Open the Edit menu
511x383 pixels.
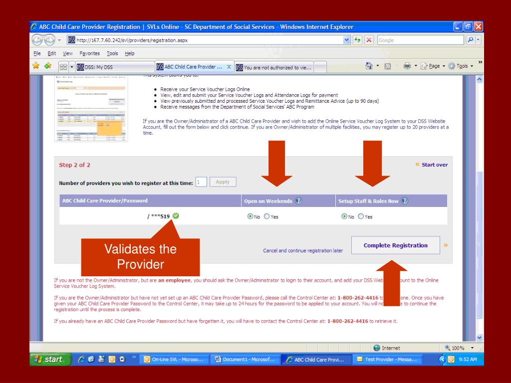tap(52, 53)
